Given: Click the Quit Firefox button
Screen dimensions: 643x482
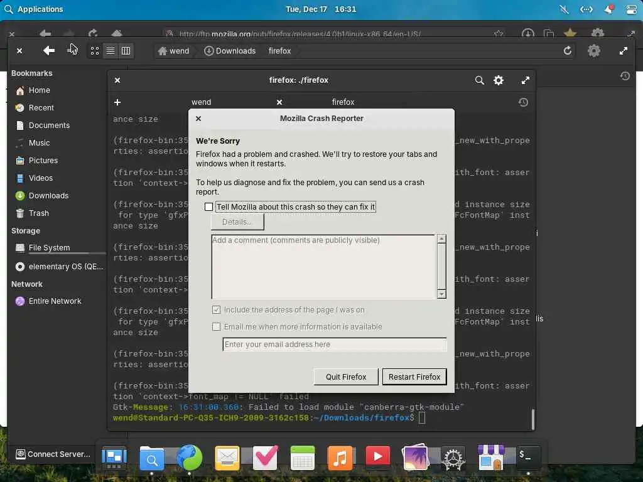Looking at the screenshot, I should coord(346,377).
